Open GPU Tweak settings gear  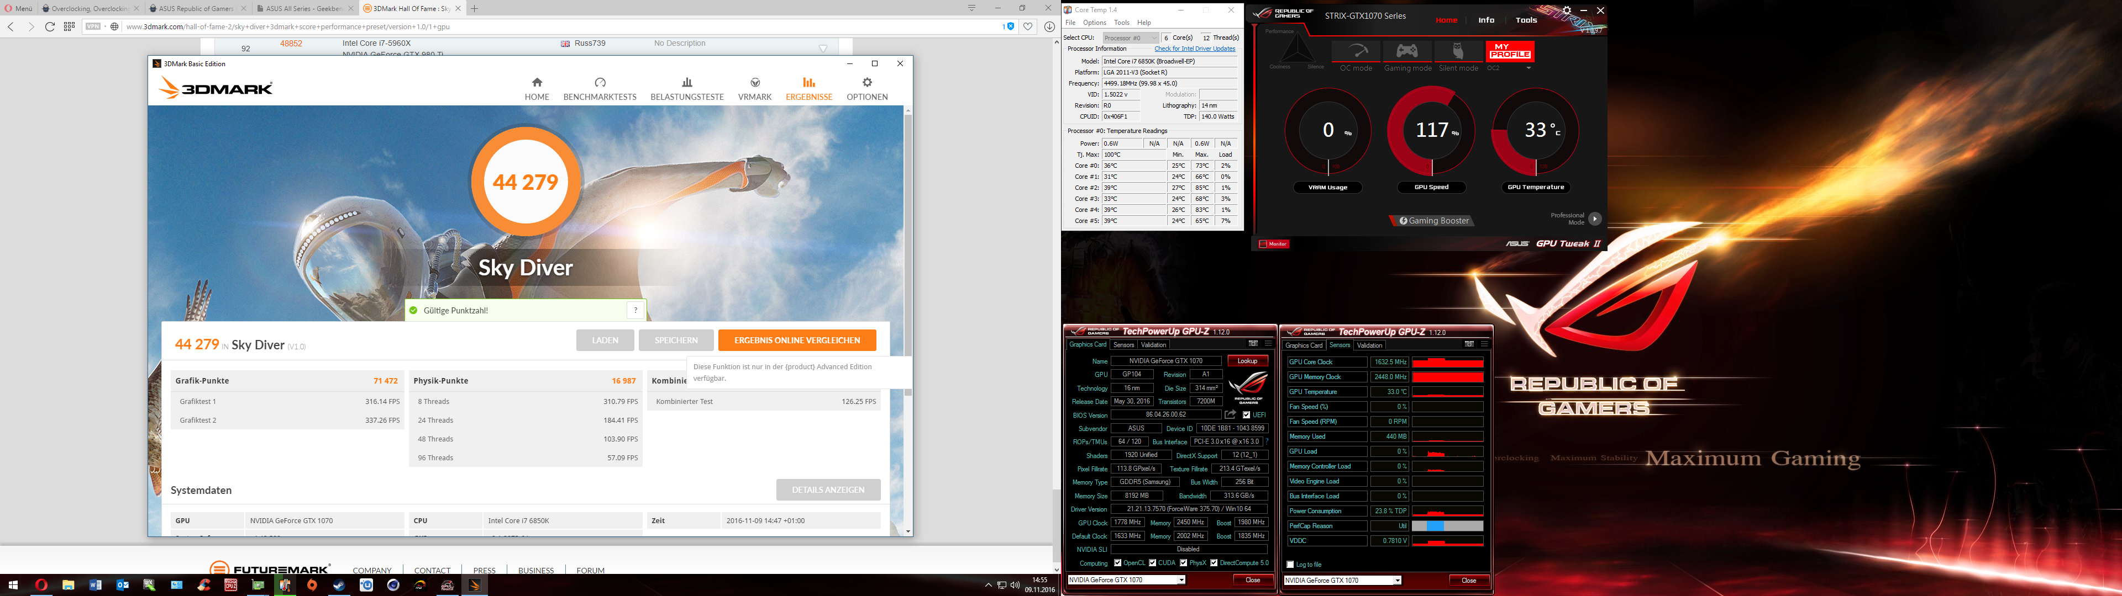pos(1567,10)
